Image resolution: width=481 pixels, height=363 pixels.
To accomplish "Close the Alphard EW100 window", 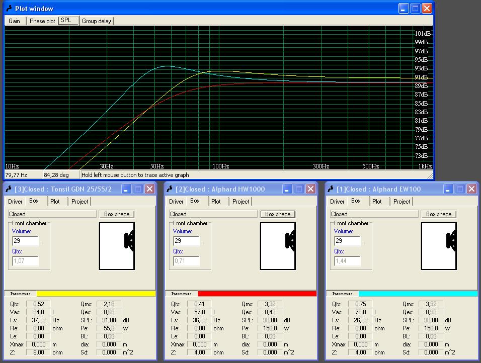I will coord(471,189).
